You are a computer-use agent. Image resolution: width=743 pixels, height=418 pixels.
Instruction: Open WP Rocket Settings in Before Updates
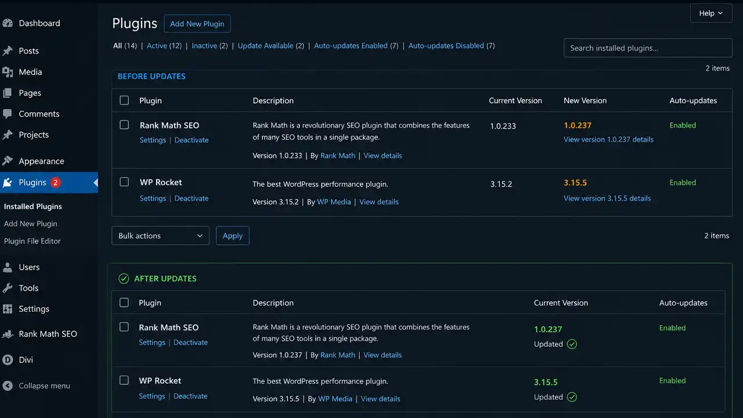(153, 198)
